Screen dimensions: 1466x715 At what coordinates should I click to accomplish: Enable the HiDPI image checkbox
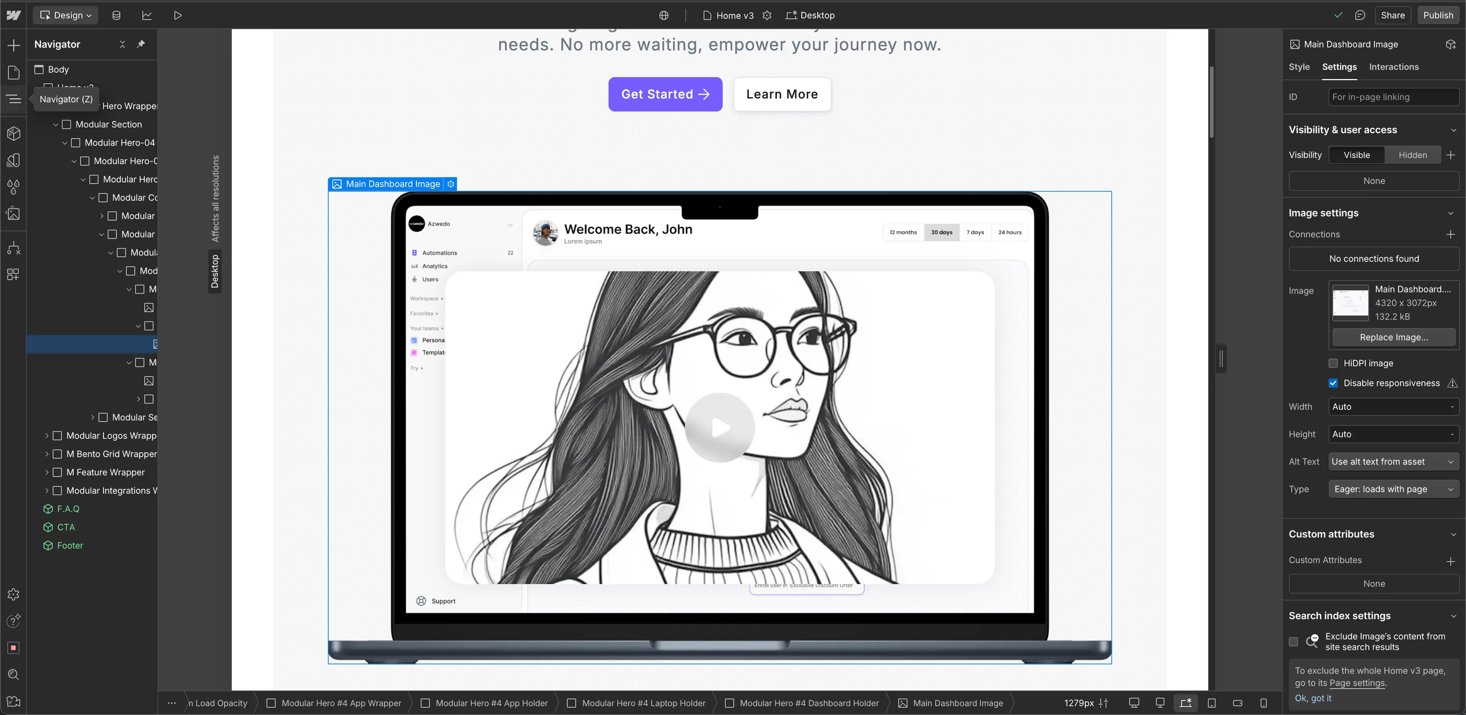[1333, 363]
